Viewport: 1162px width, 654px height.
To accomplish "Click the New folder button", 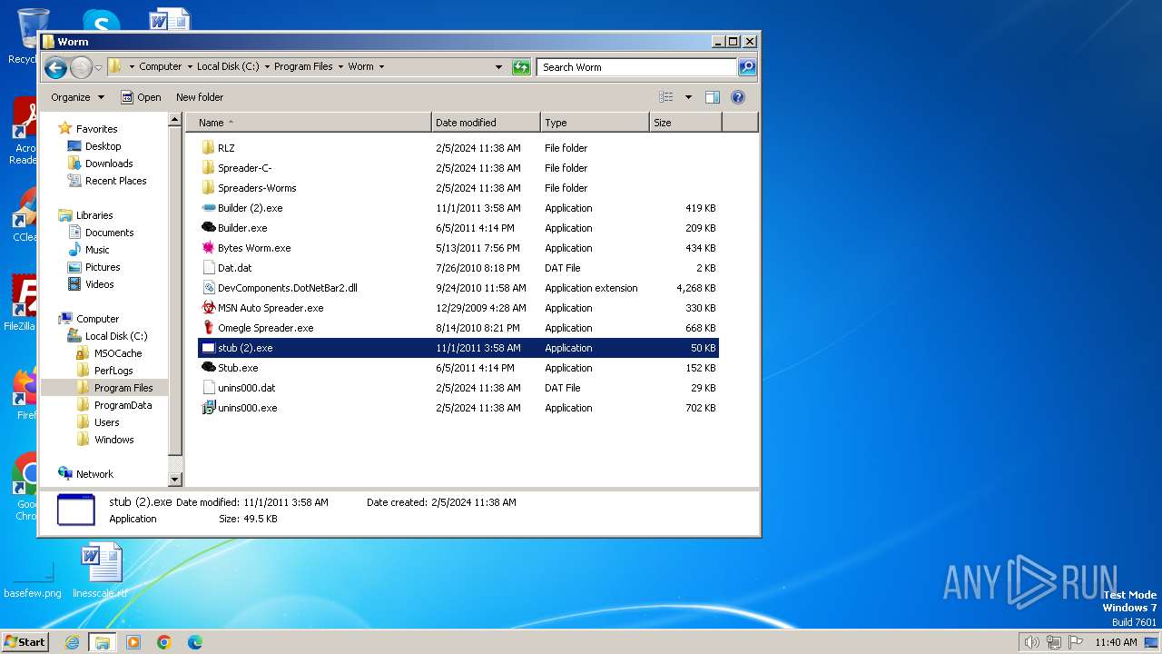I will pos(200,97).
